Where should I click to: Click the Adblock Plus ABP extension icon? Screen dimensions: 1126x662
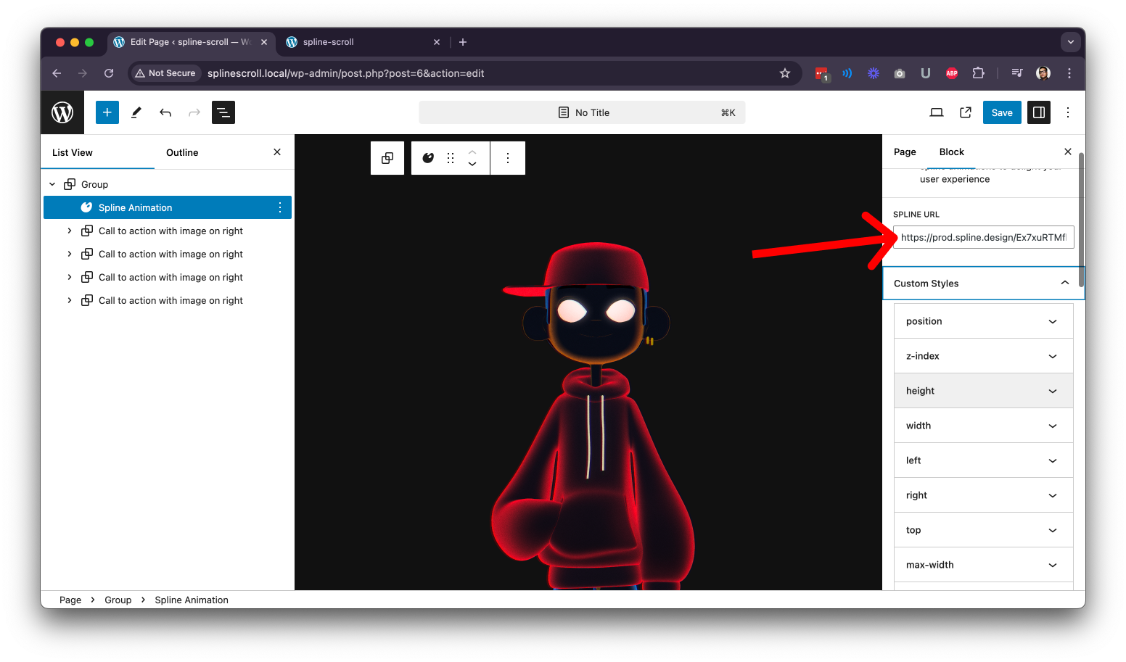point(952,73)
